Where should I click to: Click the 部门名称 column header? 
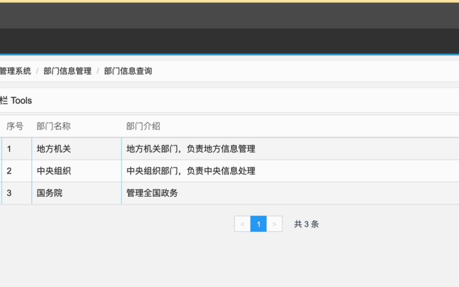(x=53, y=126)
